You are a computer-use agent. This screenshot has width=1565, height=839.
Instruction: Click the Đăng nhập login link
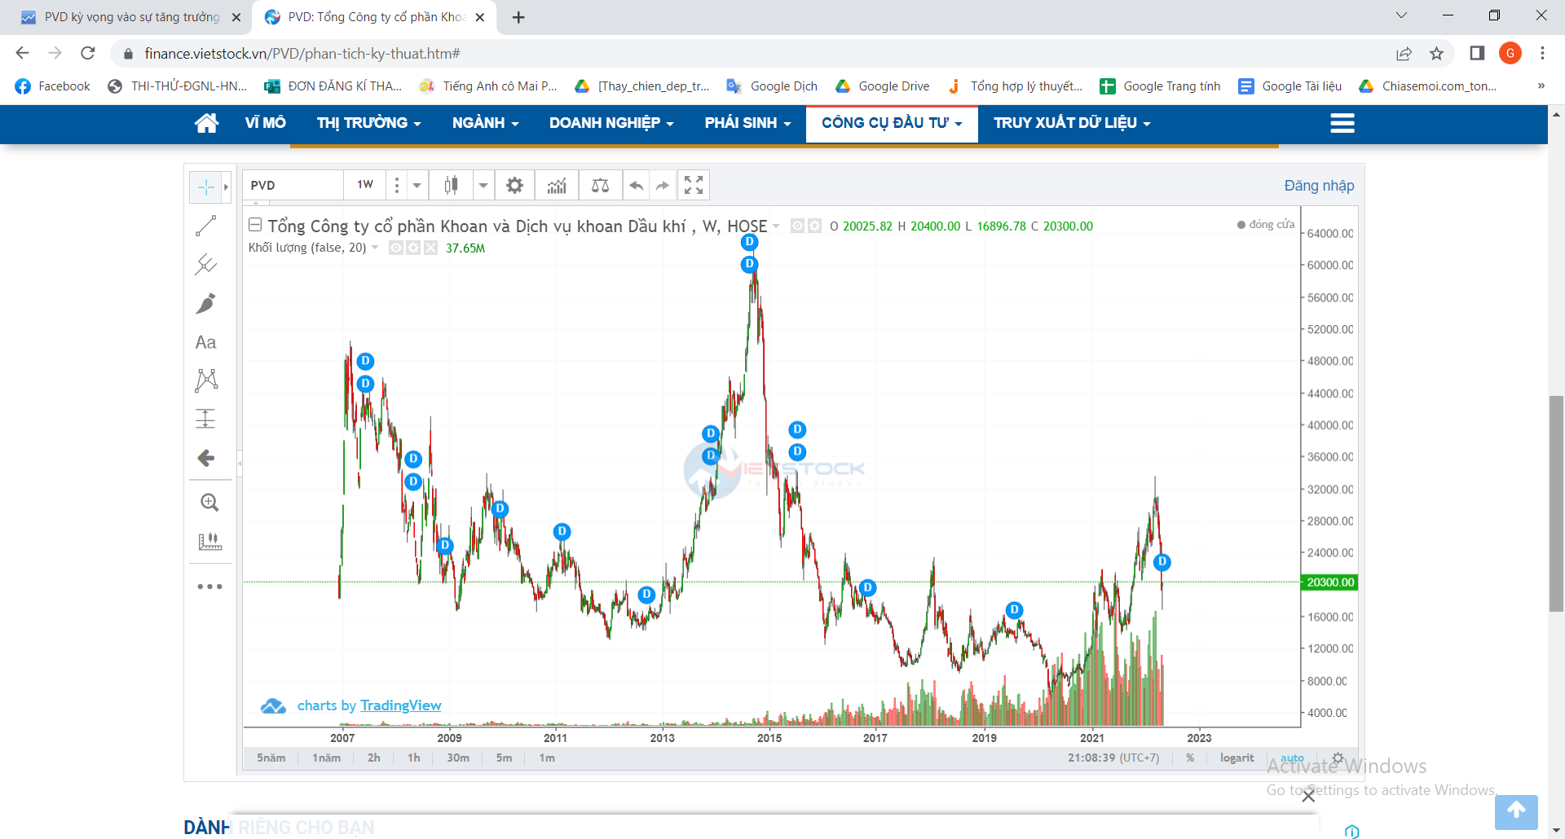1319,186
